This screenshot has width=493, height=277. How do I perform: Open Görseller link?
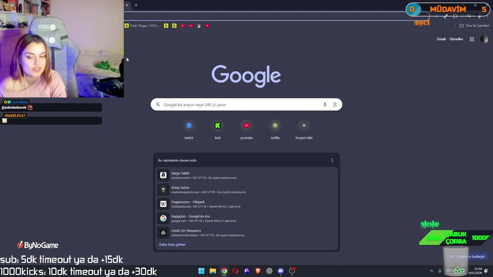click(456, 39)
